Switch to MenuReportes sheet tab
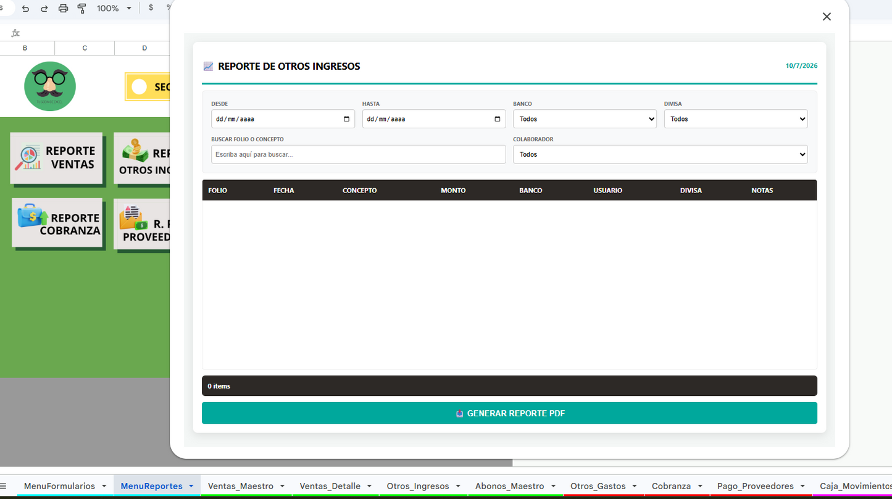Image resolution: width=892 pixels, height=499 pixels. click(x=151, y=486)
